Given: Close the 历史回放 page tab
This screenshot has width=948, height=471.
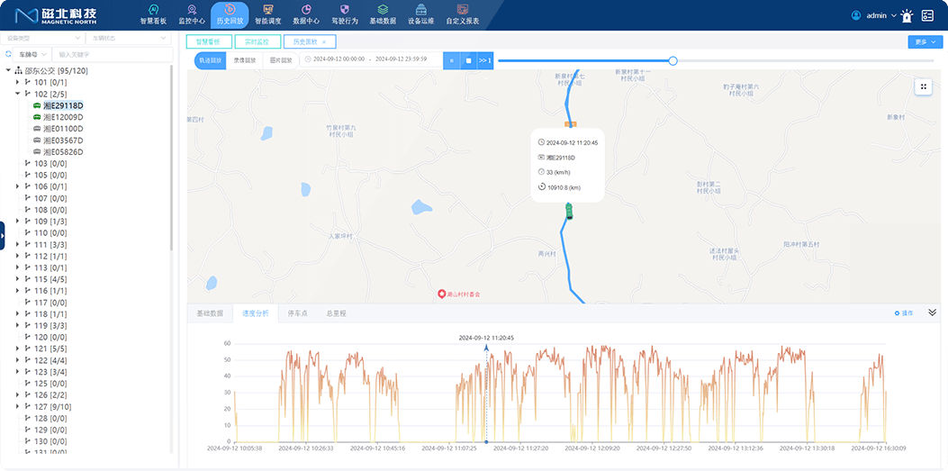Looking at the screenshot, I should point(324,41).
